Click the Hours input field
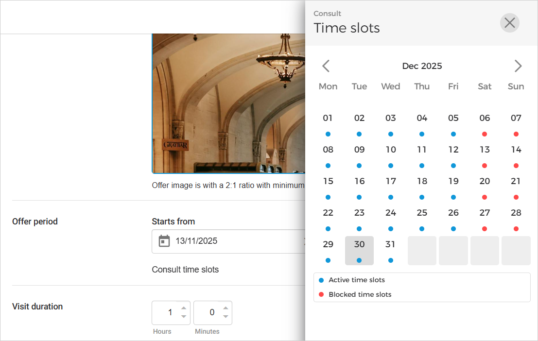This screenshot has height=341, width=538. pos(165,312)
